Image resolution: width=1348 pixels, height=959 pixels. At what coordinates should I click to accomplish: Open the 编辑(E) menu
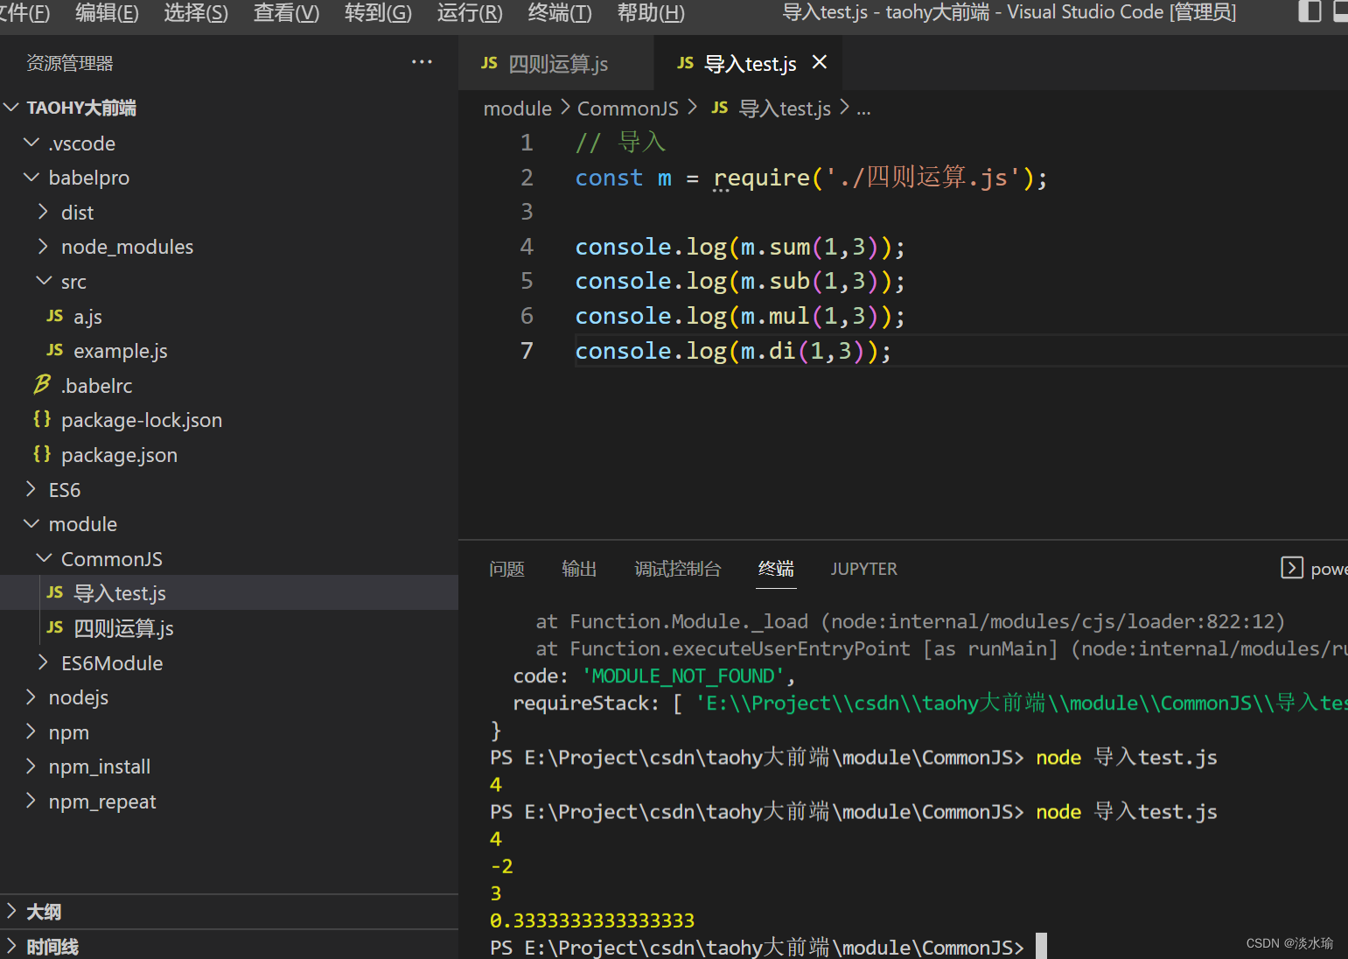click(107, 12)
